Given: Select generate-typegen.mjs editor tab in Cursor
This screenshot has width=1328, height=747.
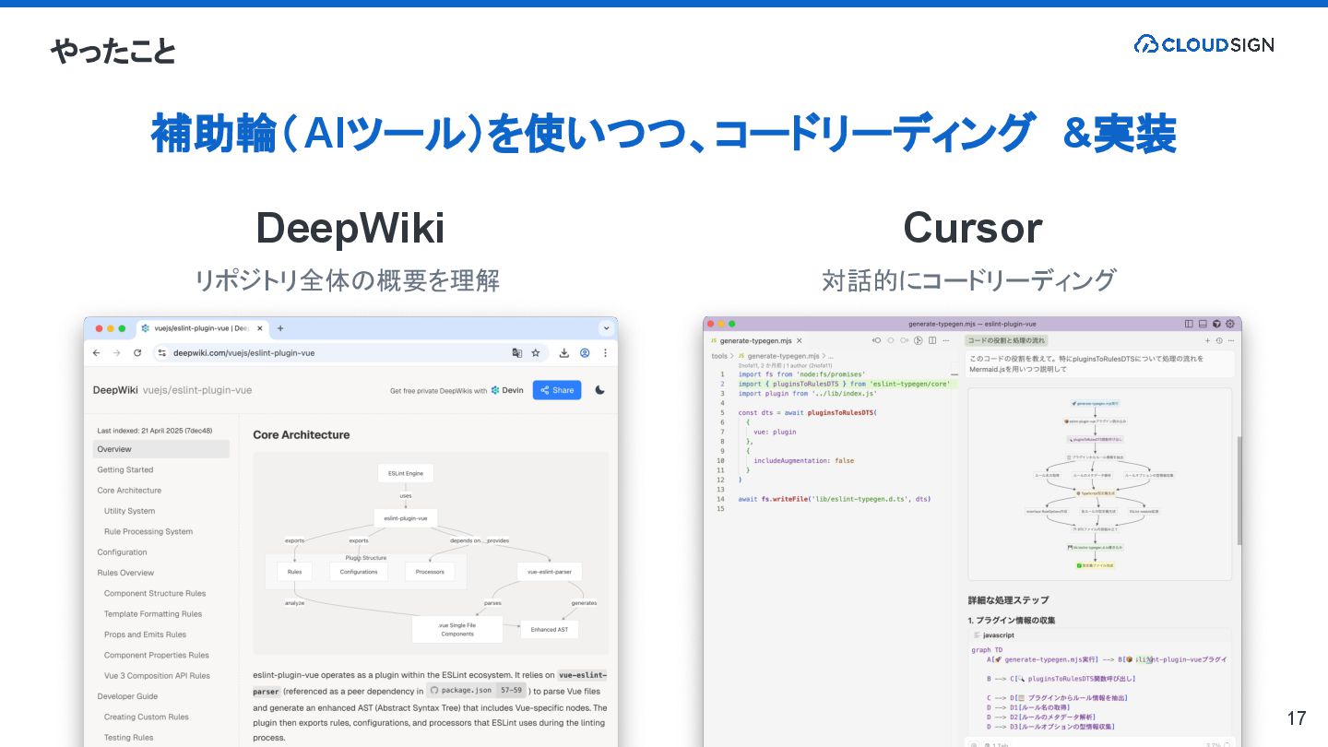Looking at the screenshot, I should 756,340.
